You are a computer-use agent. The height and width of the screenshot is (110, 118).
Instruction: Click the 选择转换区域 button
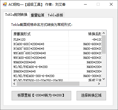point(91,96)
